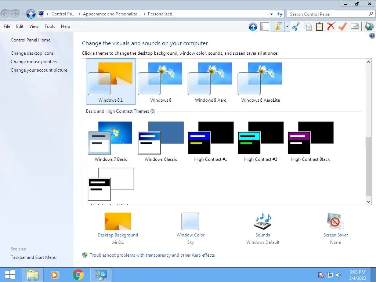This screenshot has height=282, width=376.
Task: Open Sounds settings icon
Action: [x=263, y=221]
